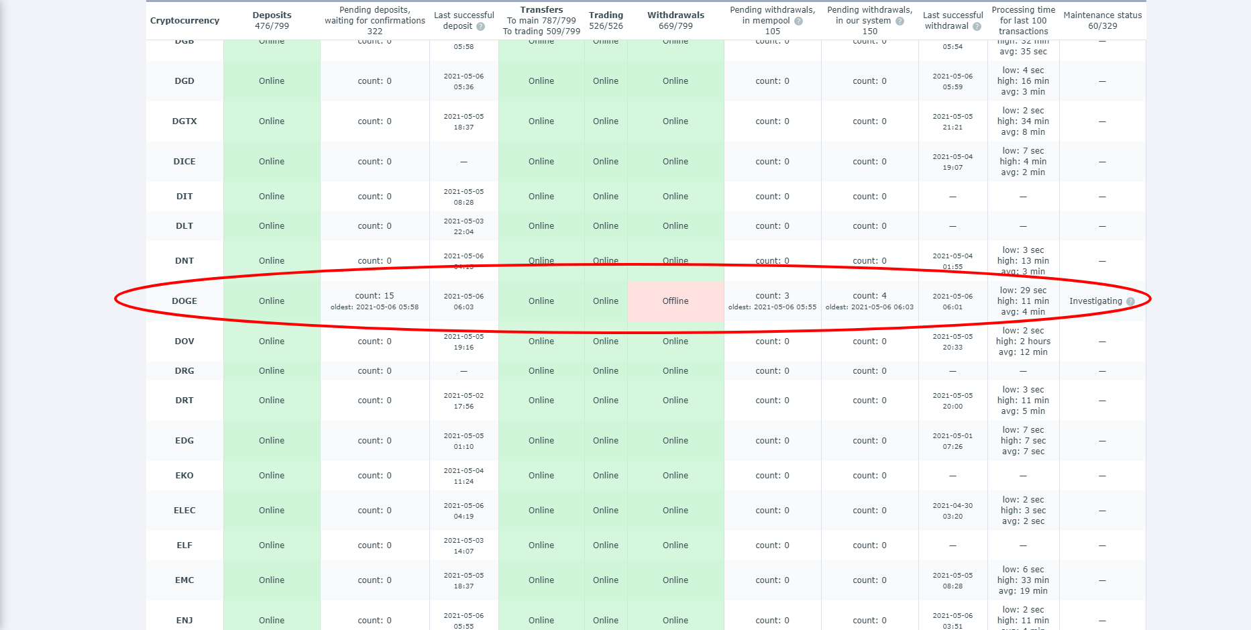Image resolution: width=1251 pixels, height=630 pixels.
Task: Click the DOV ticker name
Action: (x=184, y=342)
